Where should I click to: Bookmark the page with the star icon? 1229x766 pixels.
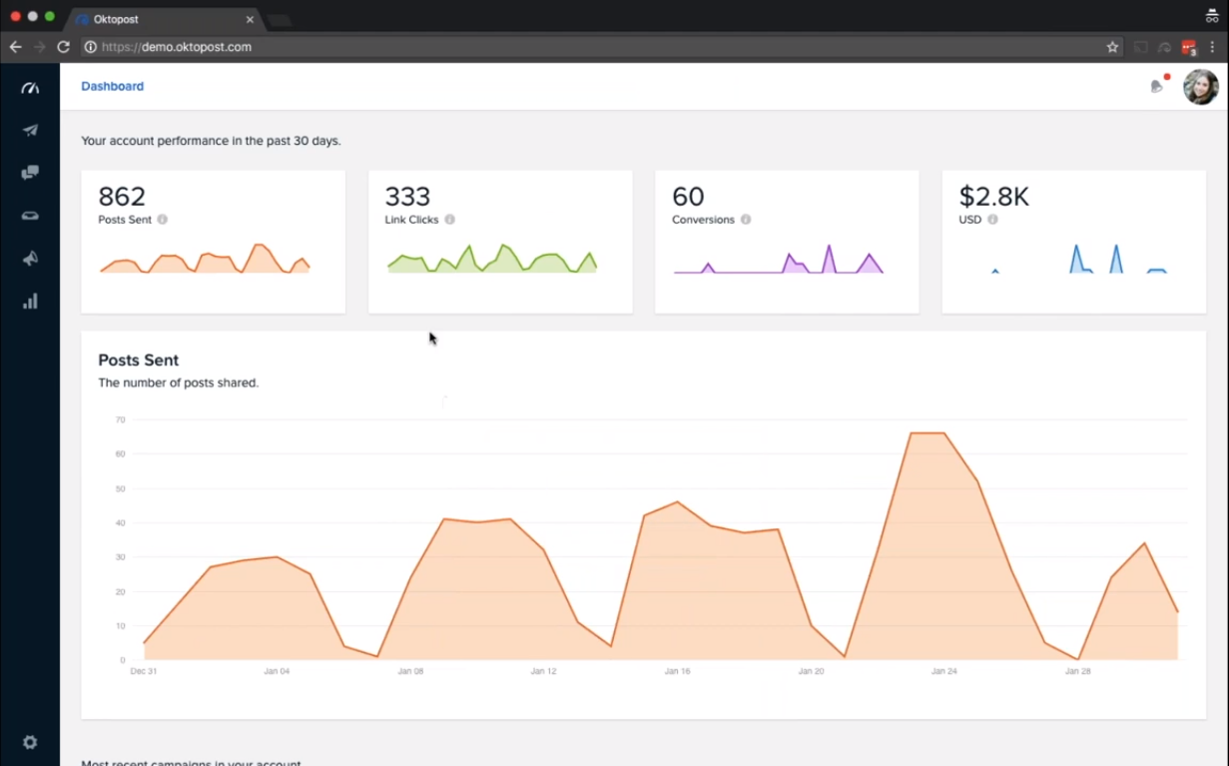tap(1112, 47)
